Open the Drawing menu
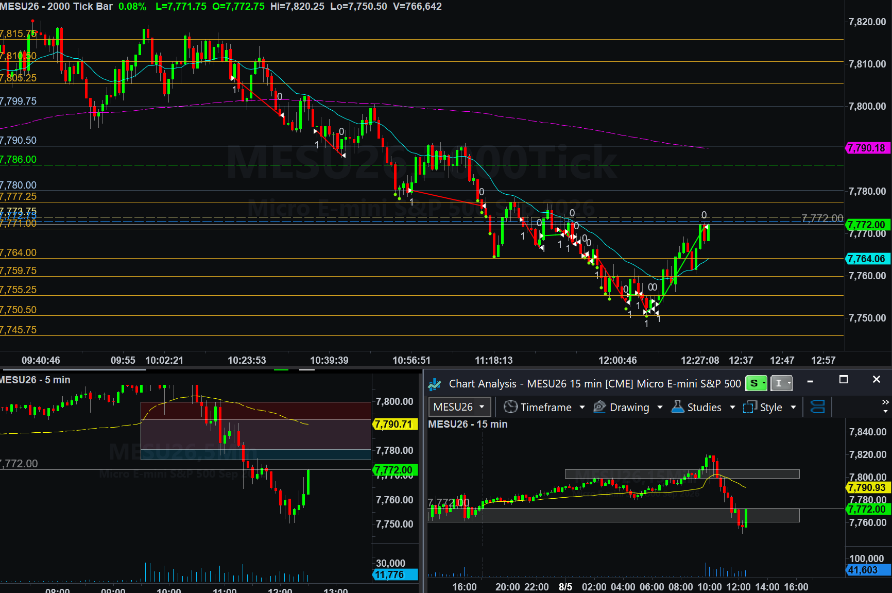Viewport: 892px width, 593px height. pyautogui.click(x=629, y=407)
